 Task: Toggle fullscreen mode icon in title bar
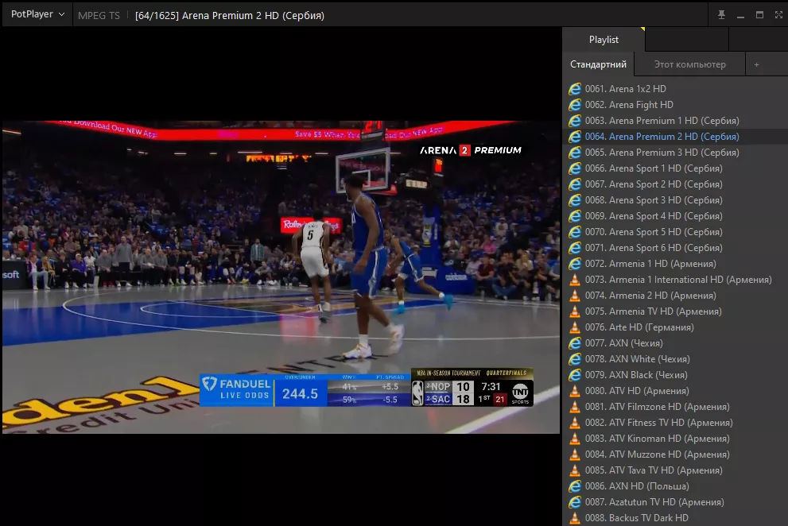(778, 15)
